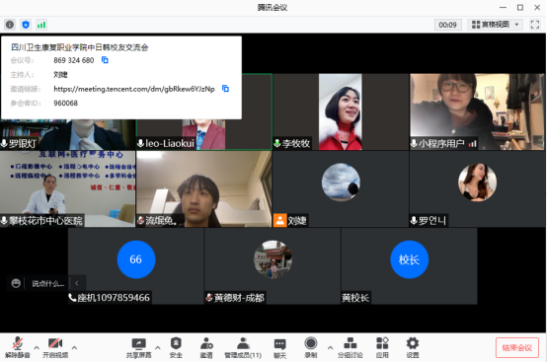This screenshot has width=547, height=362.
Task: Expand the arrow next to 解除静音
Action: point(37,347)
